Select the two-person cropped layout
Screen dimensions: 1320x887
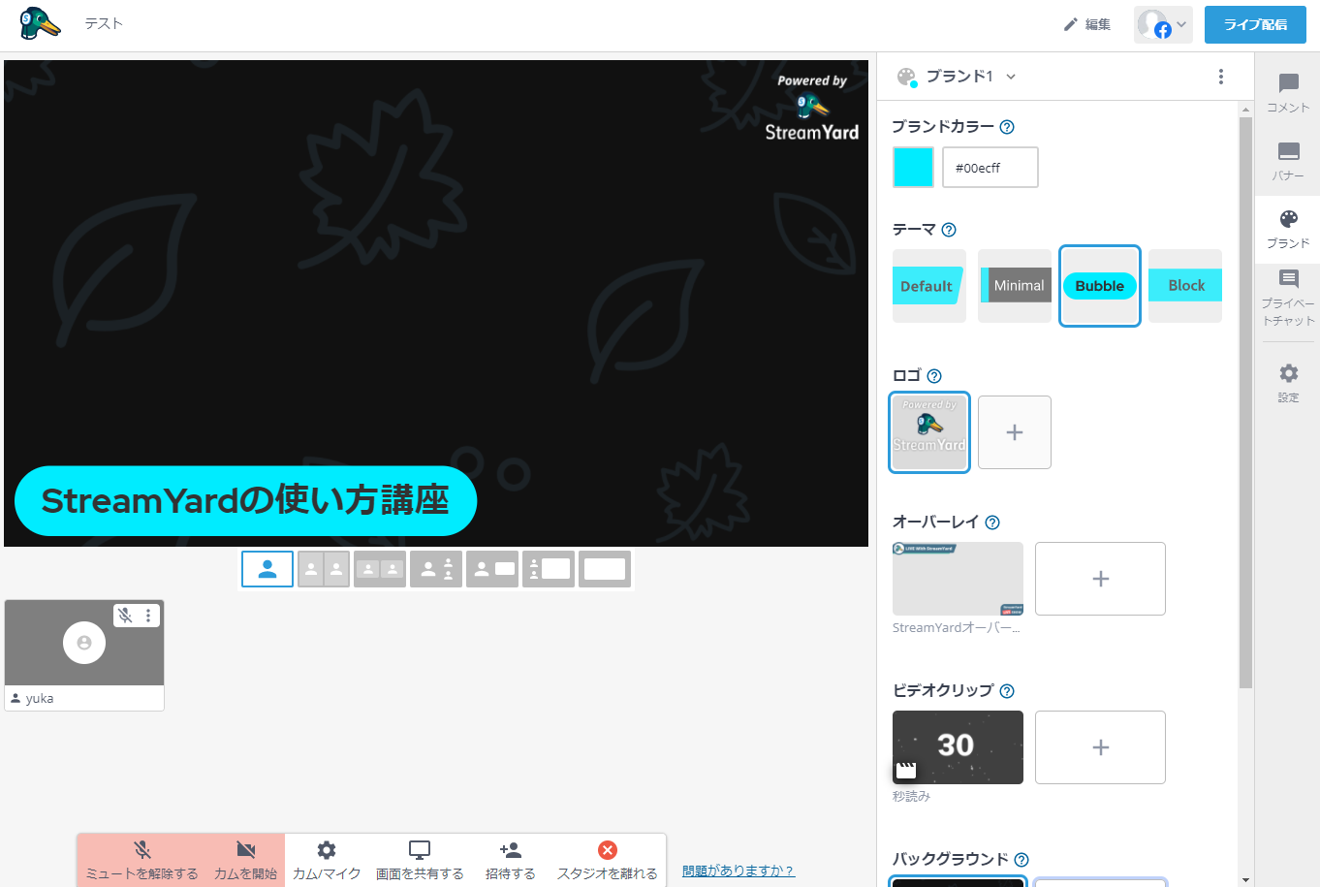[324, 569]
